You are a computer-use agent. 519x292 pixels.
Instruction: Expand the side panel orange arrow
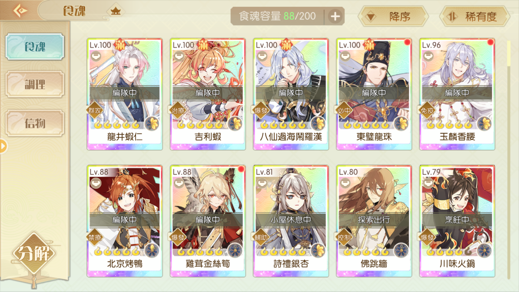(x=3, y=146)
